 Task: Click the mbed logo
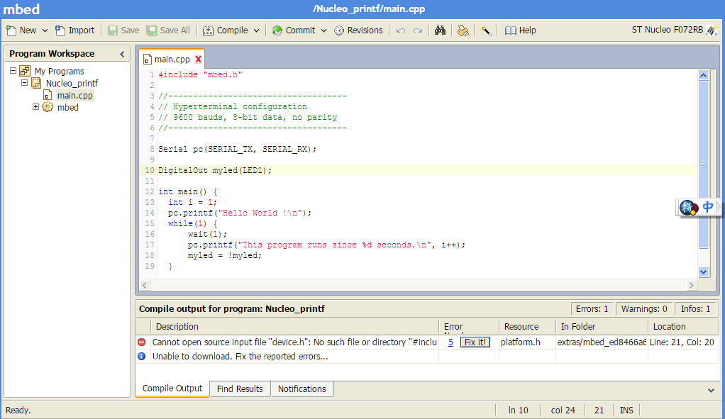tap(22, 9)
